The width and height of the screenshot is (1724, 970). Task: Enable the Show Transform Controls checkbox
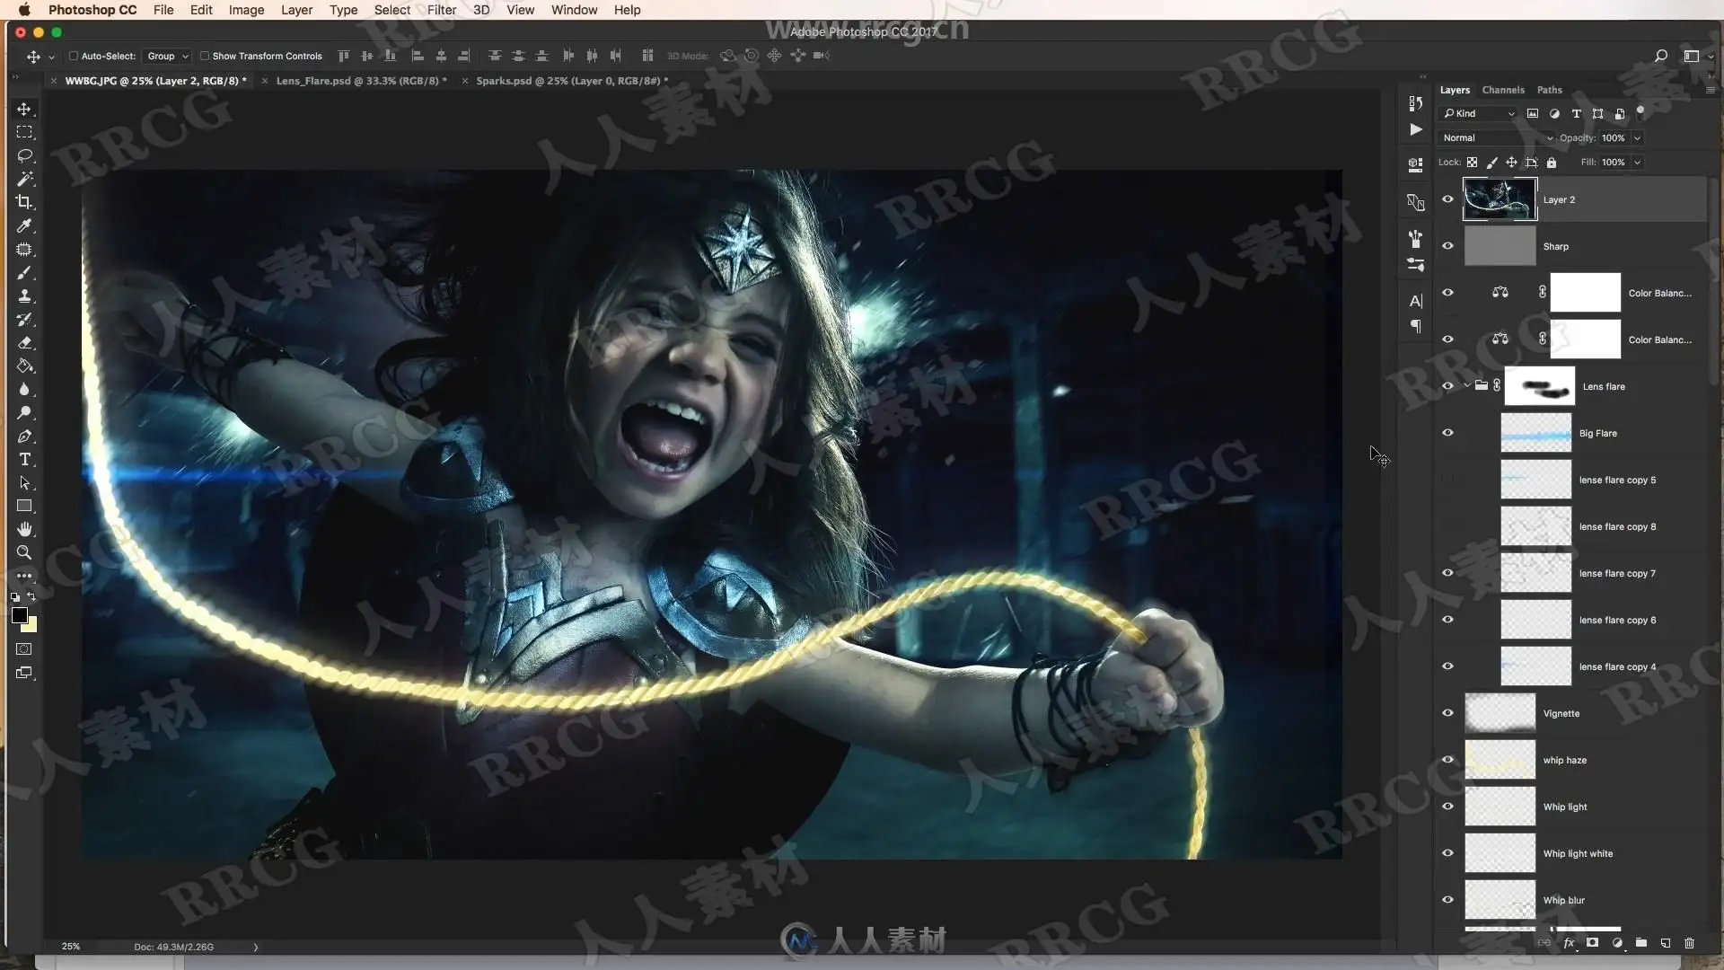[x=205, y=56]
